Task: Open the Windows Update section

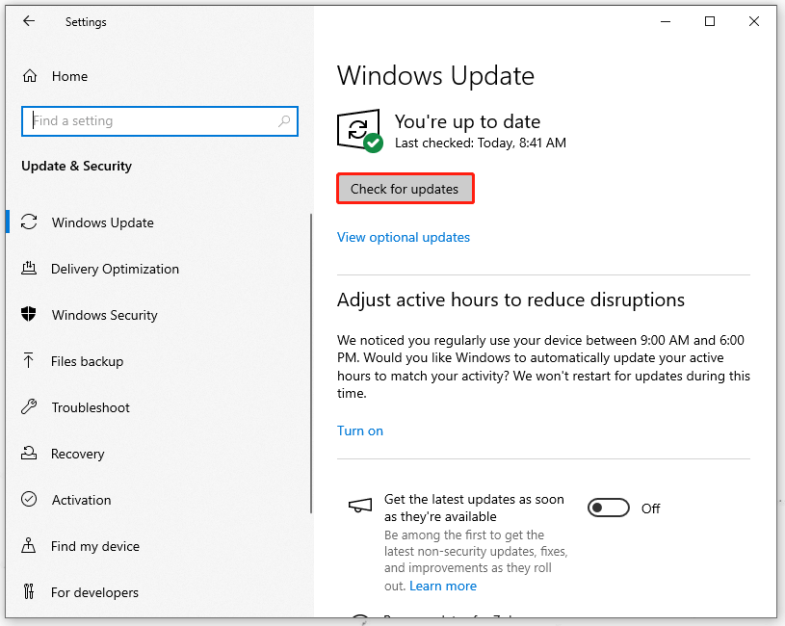Action: click(x=103, y=222)
